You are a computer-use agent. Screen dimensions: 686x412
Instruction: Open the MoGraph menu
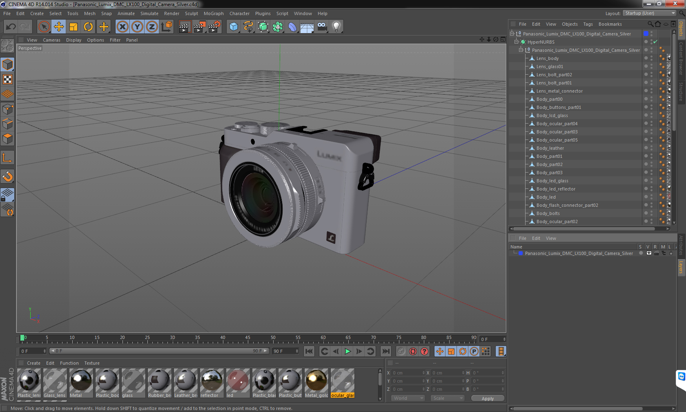click(x=214, y=13)
